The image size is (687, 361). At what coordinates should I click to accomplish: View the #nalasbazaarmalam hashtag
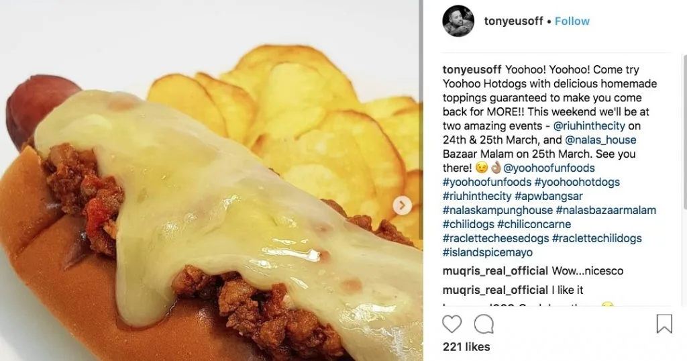coord(606,210)
